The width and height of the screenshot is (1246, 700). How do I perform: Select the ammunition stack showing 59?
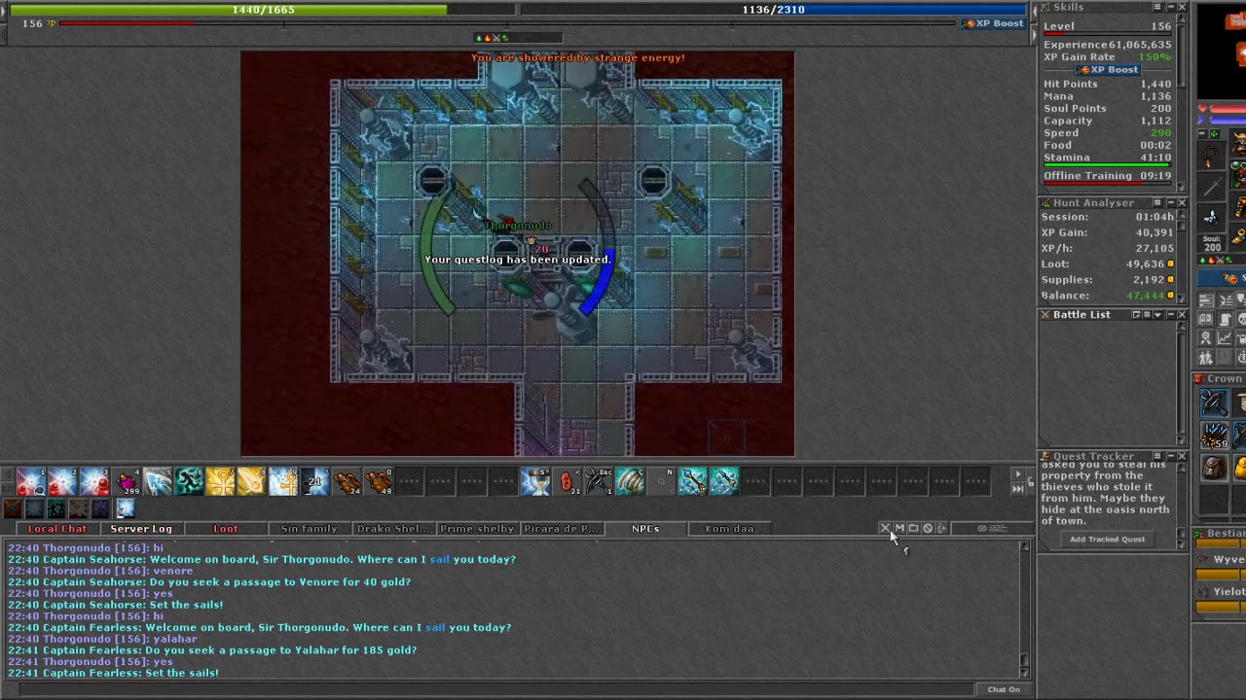[1214, 436]
